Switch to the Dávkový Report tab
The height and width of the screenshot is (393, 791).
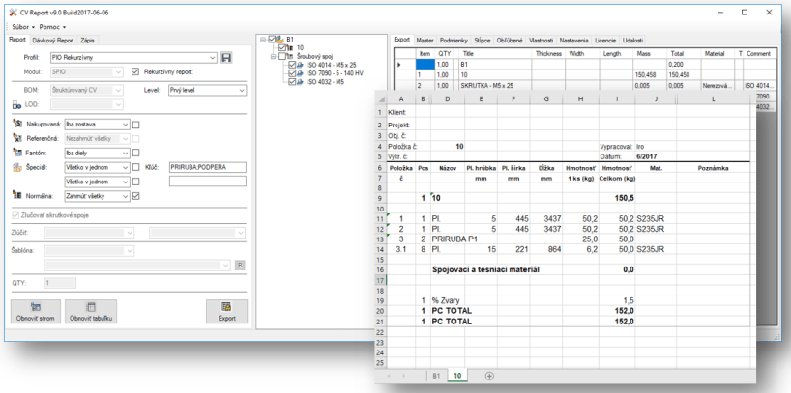[x=53, y=41]
